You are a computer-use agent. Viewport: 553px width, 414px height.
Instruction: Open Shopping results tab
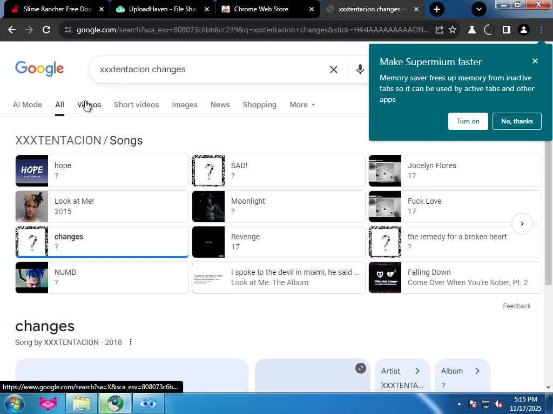pos(260,105)
